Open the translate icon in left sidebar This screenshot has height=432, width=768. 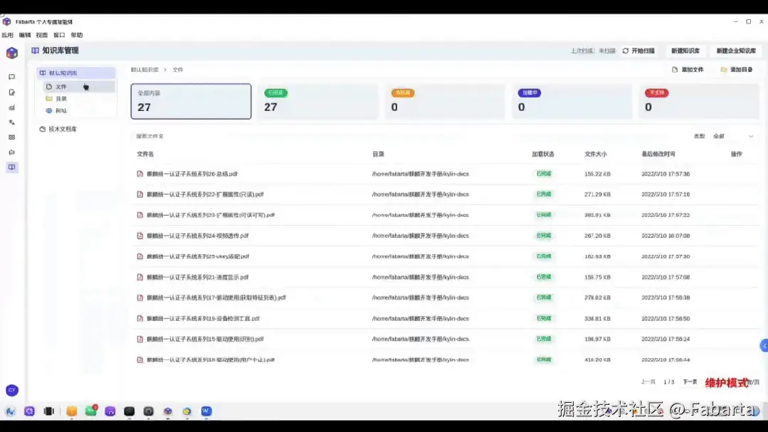pos(12,122)
